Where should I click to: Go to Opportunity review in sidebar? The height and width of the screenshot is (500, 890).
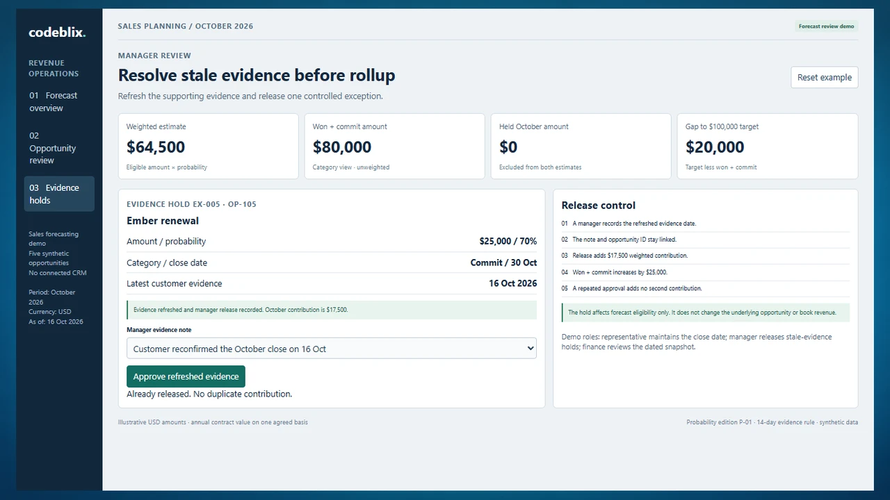click(59, 148)
